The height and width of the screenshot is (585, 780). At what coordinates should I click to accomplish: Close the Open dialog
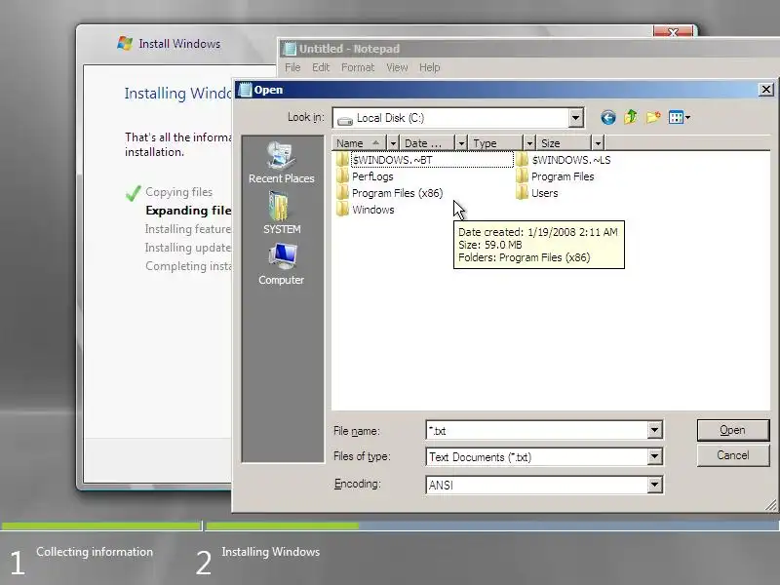765,90
